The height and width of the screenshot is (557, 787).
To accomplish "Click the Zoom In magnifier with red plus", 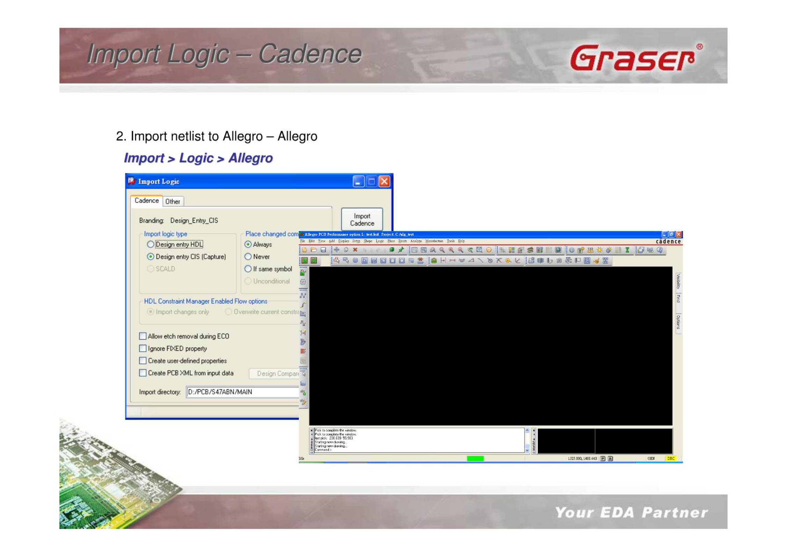I will click(x=451, y=250).
